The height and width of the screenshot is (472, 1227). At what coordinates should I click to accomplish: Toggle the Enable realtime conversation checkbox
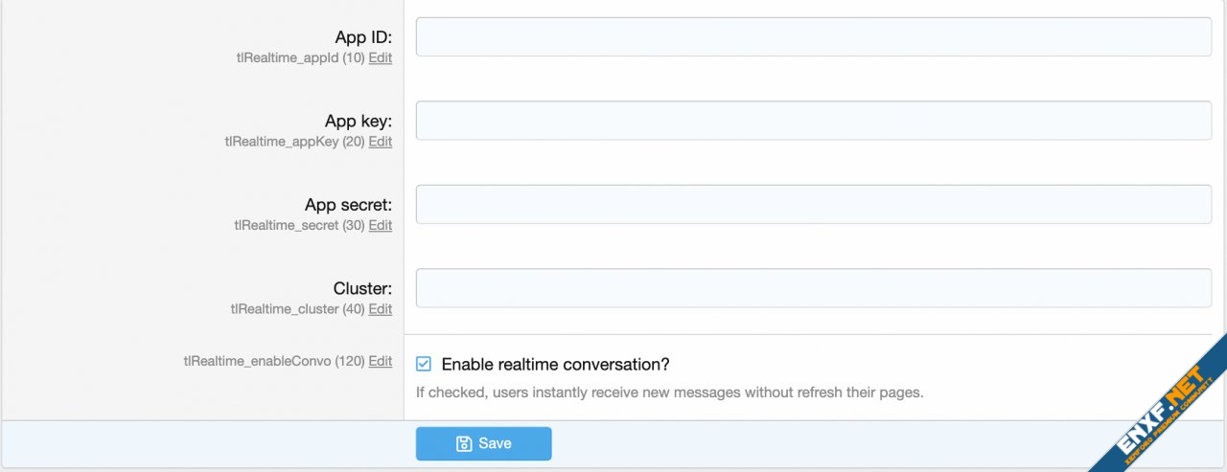click(424, 364)
